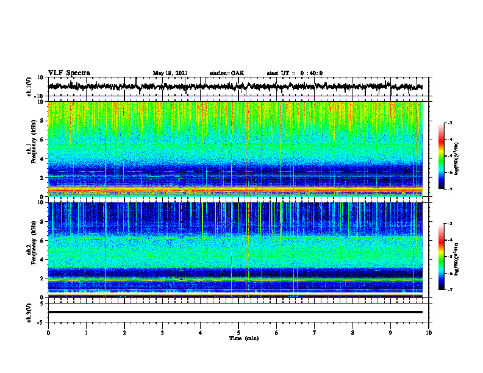This screenshot has width=483, height=373.
Task: Click the "-5" tick on ch.3(V) axis
Action: 41,322
